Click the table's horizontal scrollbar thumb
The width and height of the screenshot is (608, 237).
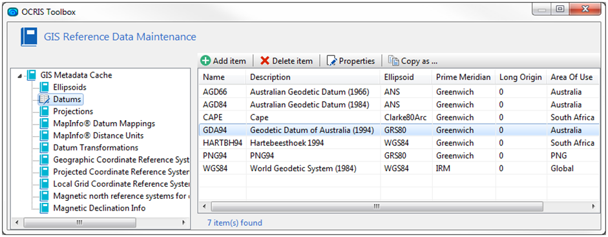coord(376,207)
